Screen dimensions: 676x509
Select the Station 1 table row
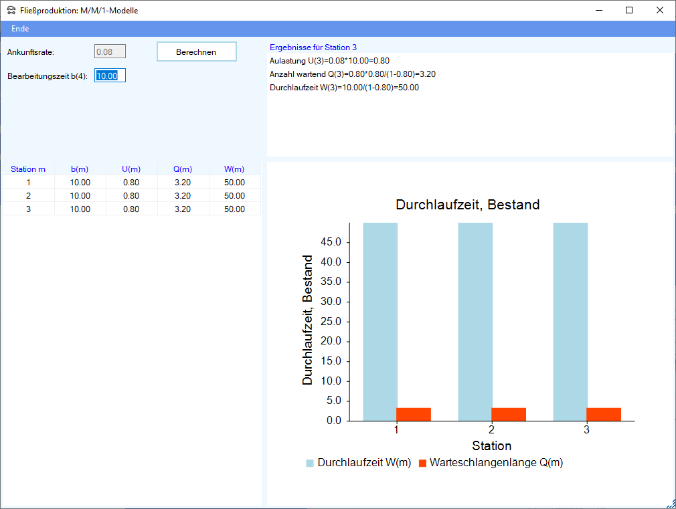[131, 182]
